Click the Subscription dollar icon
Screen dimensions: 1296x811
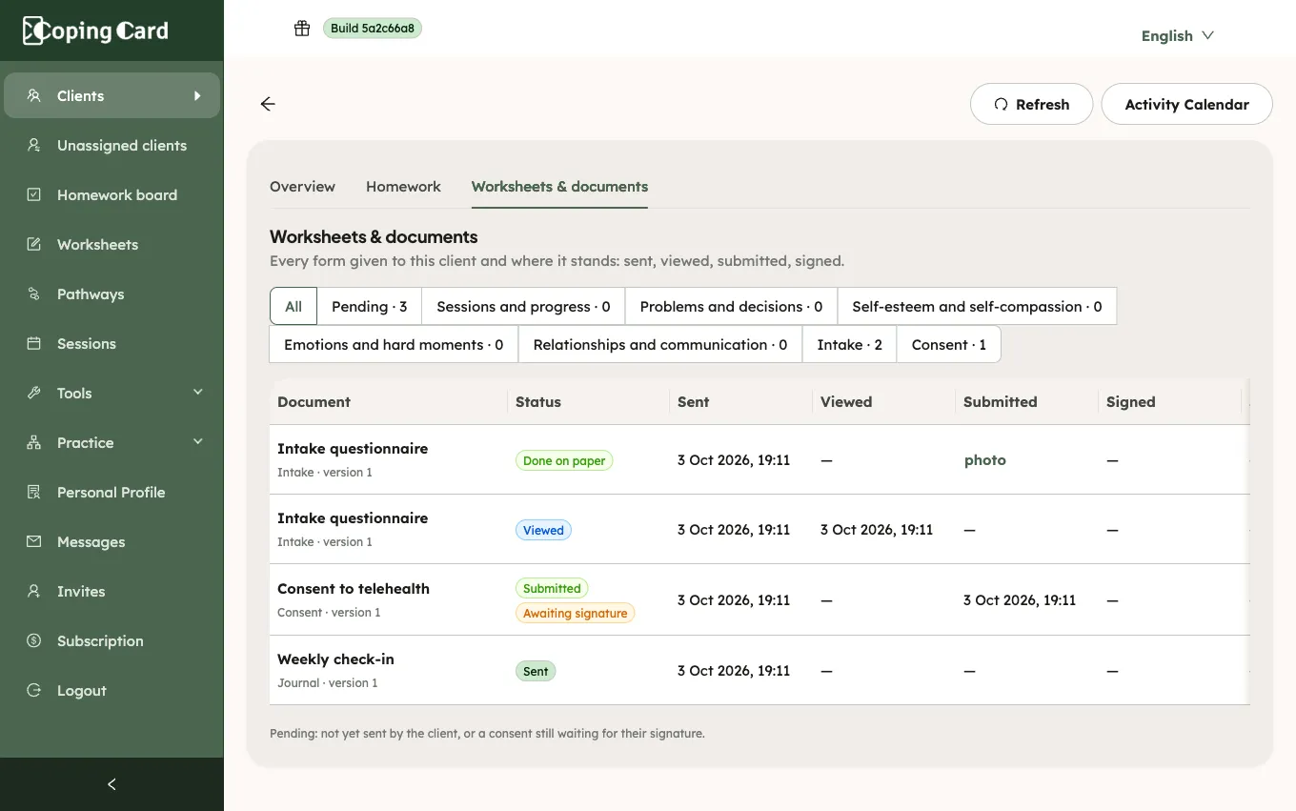[x=34, y=640]
